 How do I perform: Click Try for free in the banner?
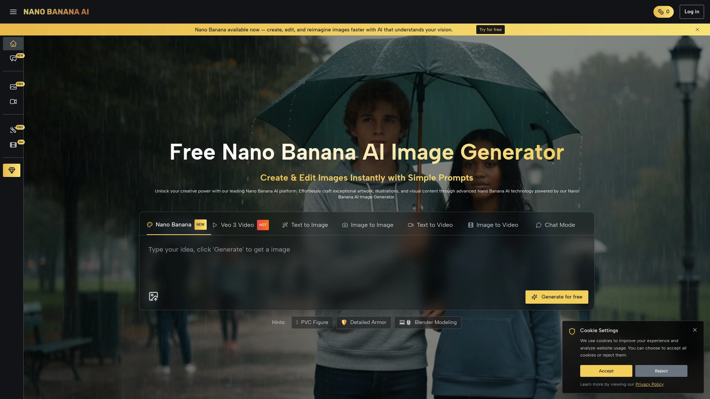pos(490,30)
